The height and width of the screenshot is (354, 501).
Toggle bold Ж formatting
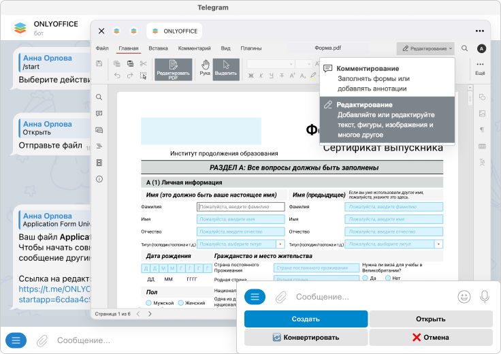pyautogui.click(x=251, y=76)
